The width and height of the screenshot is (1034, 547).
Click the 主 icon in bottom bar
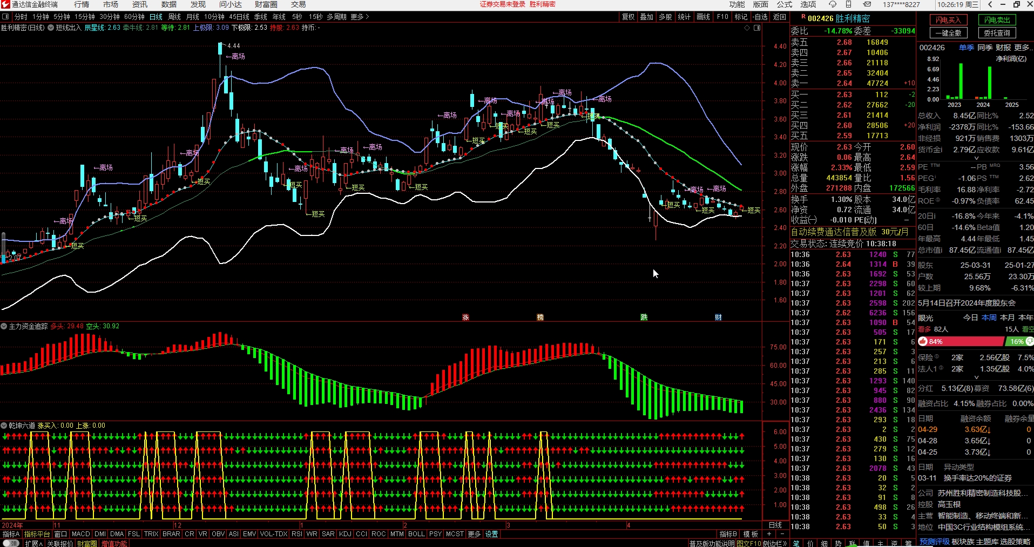[x=880, y=543]
